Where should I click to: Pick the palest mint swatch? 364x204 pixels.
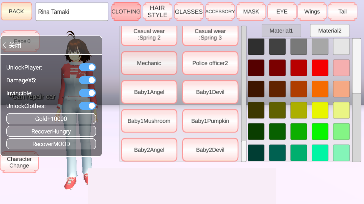click(x=342, y=153)
